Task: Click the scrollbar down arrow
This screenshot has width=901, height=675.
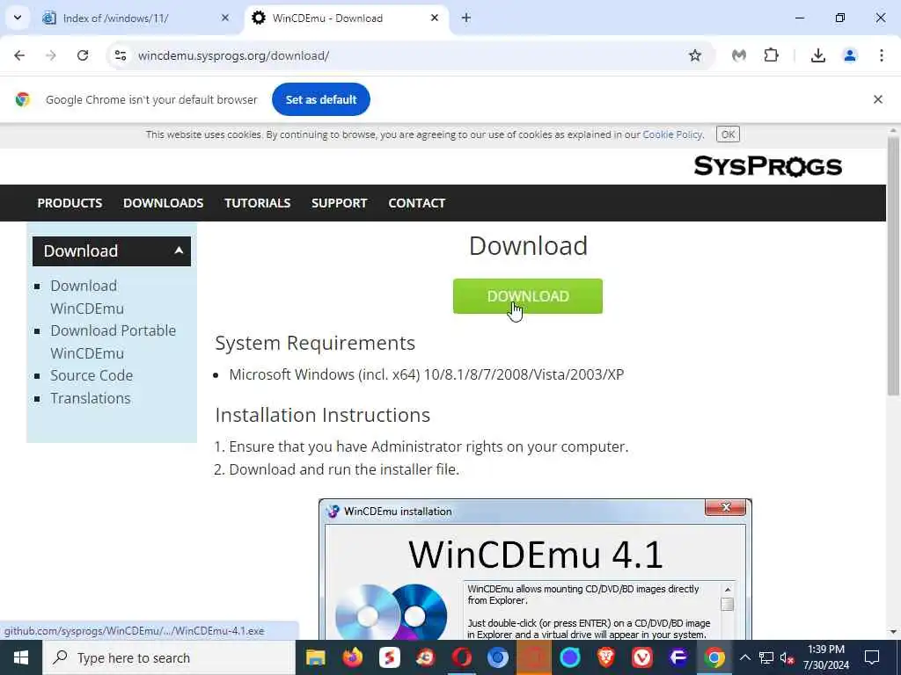Action: pyautogui.click(x=893, y=632)
